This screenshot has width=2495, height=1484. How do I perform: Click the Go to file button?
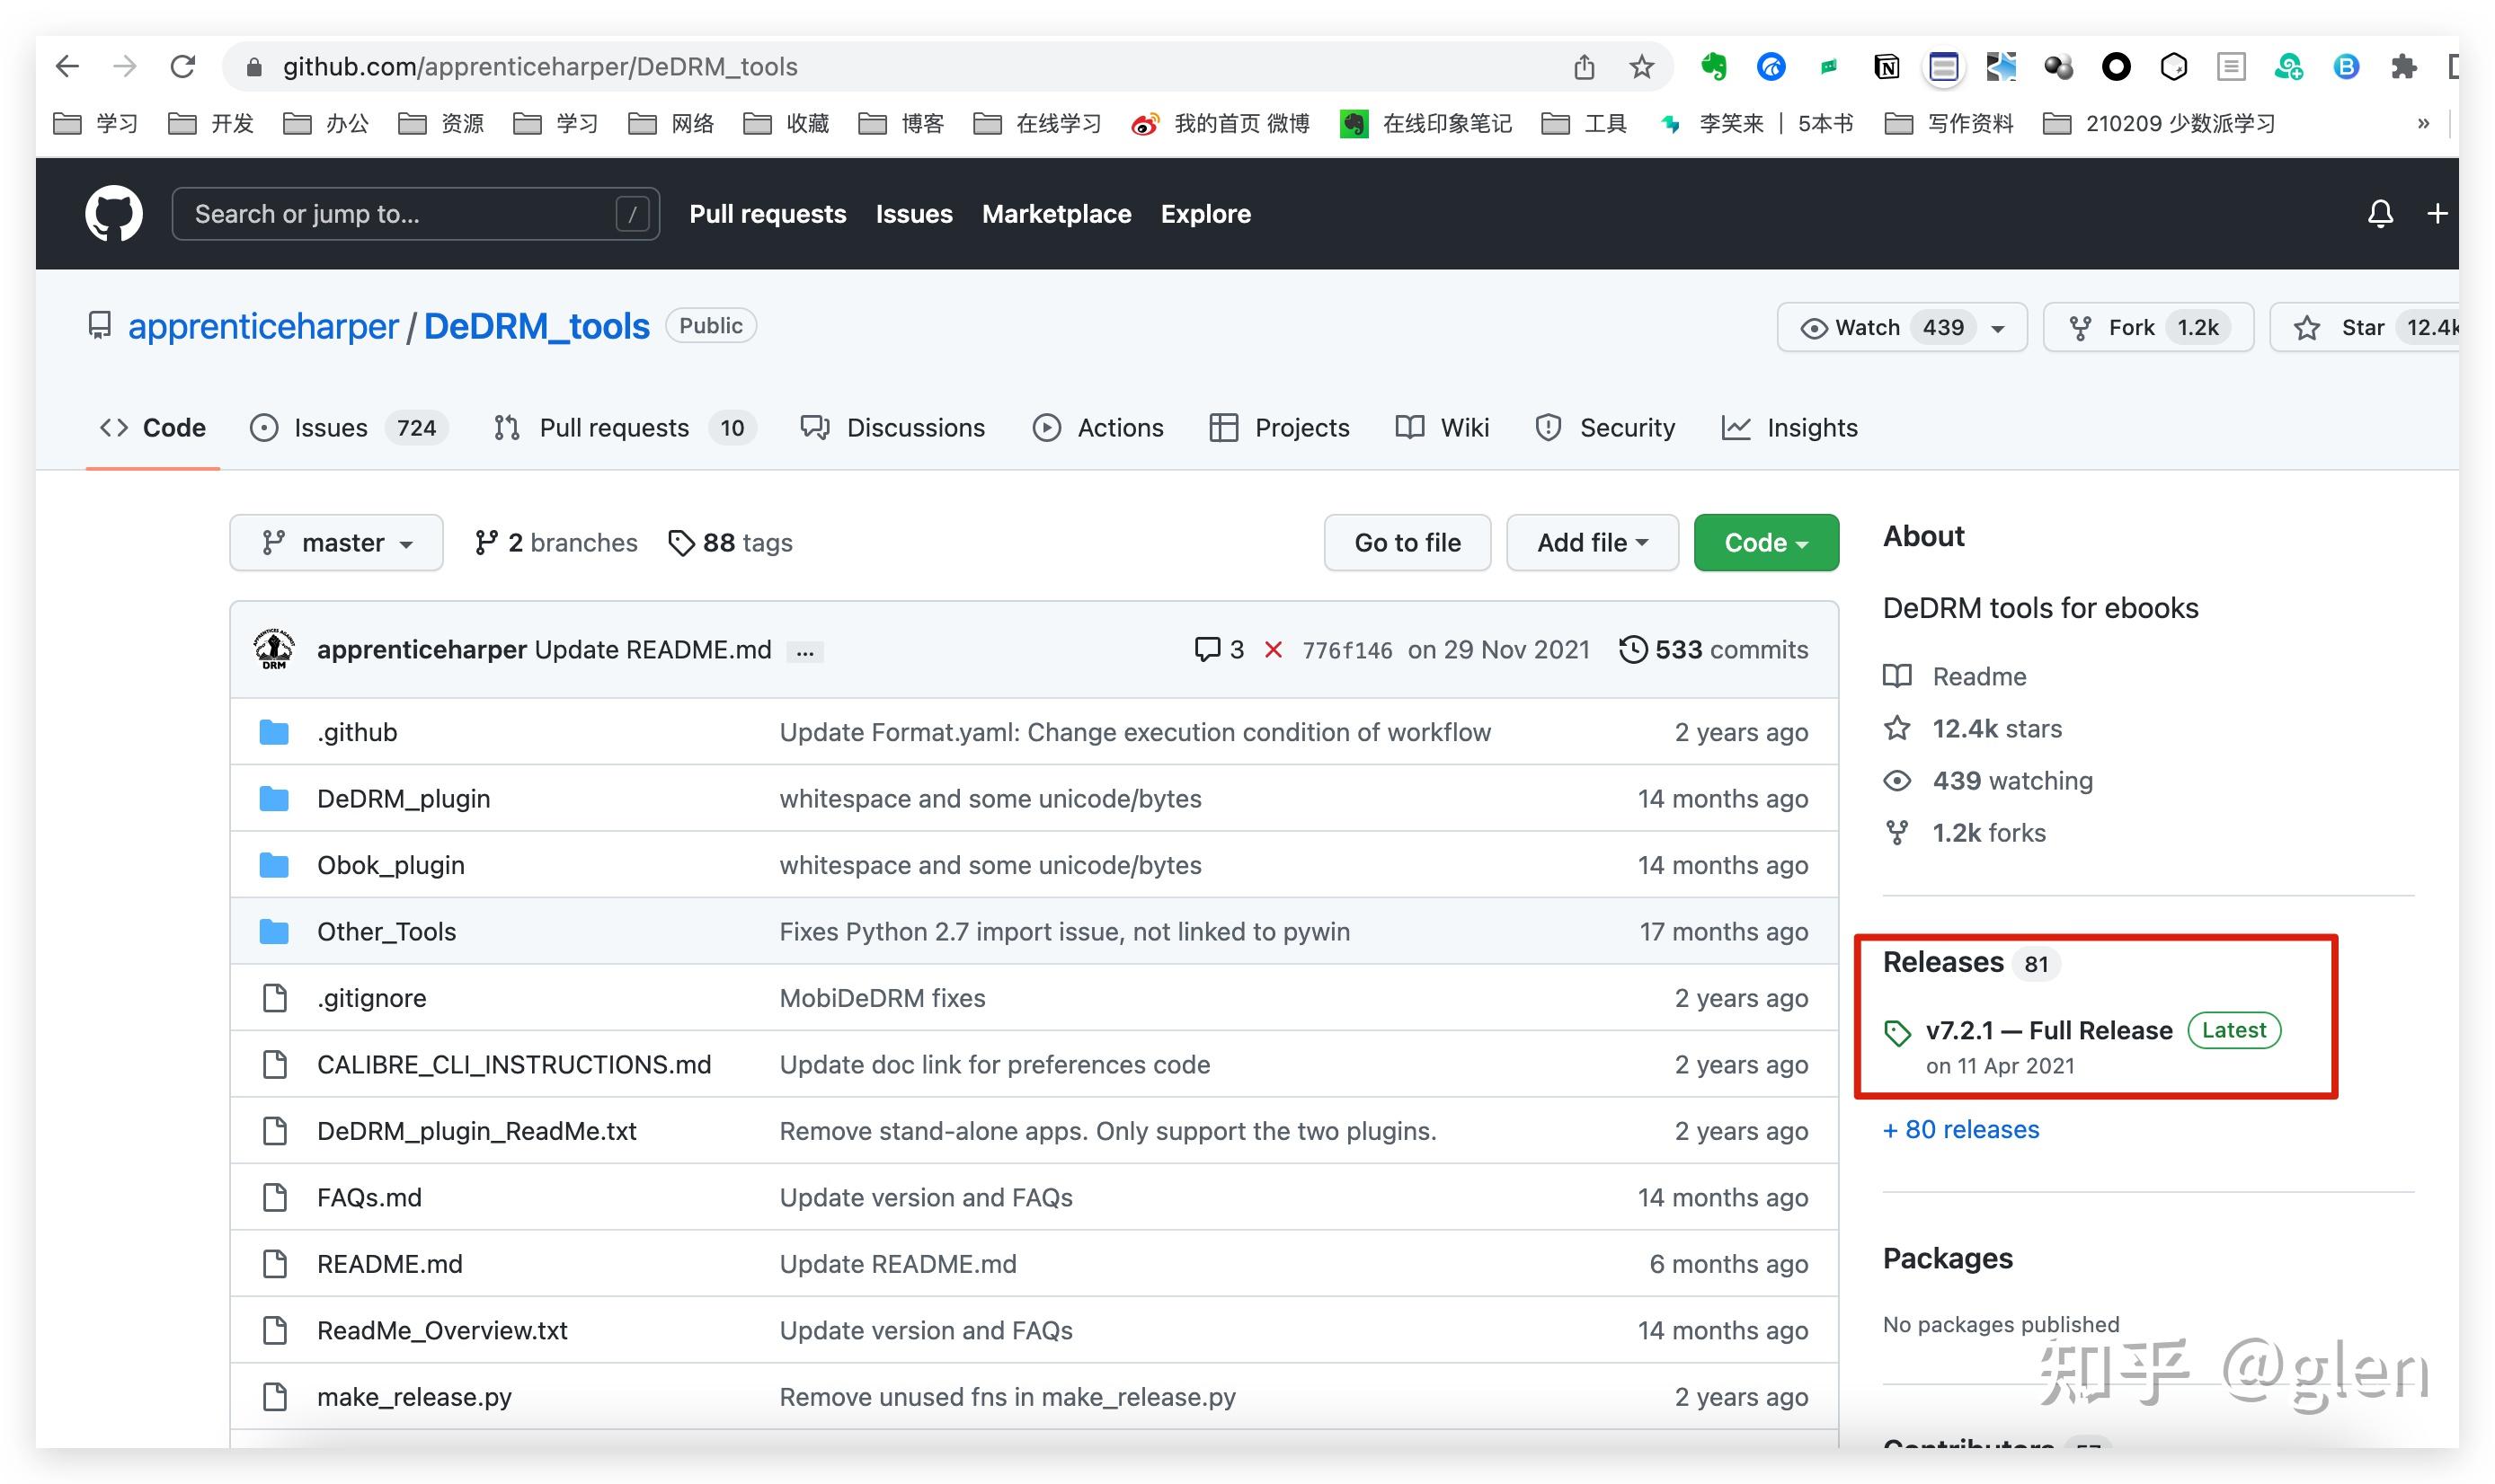[1407, 543]
